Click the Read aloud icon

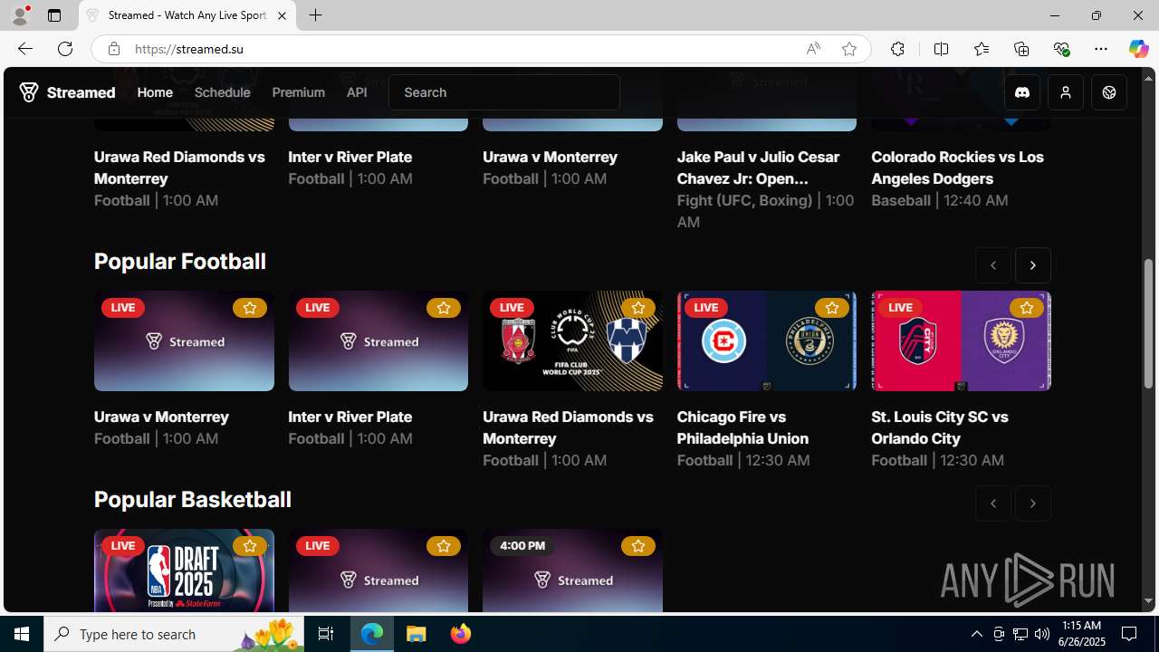tap(813, 49)
